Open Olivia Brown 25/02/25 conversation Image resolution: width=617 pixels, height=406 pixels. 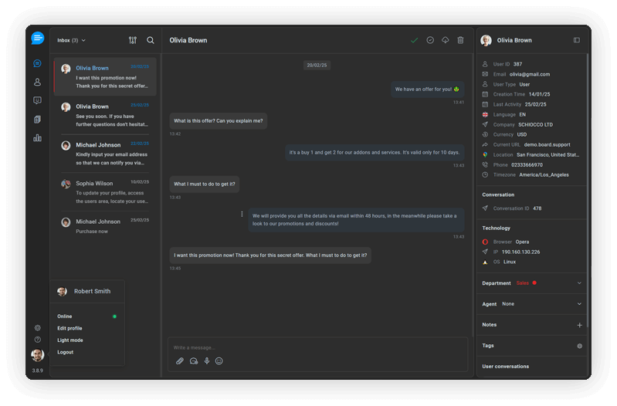pyautogui.click(x=105, y=115)
